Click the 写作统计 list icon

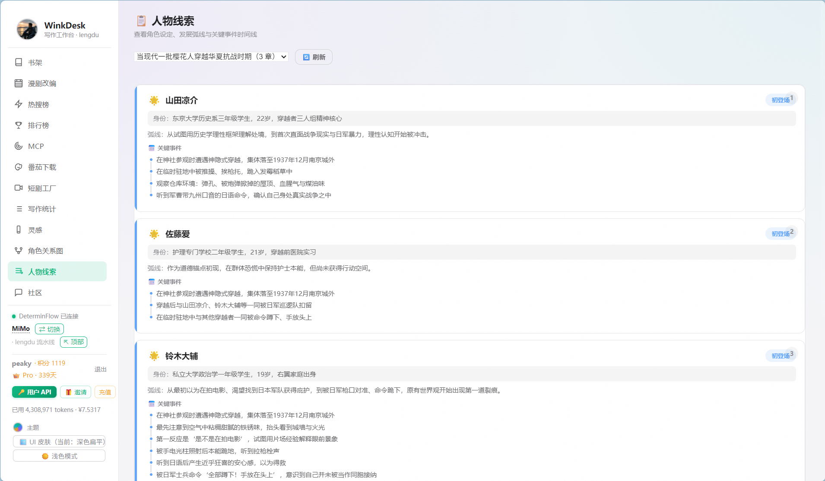click(19, 209)
